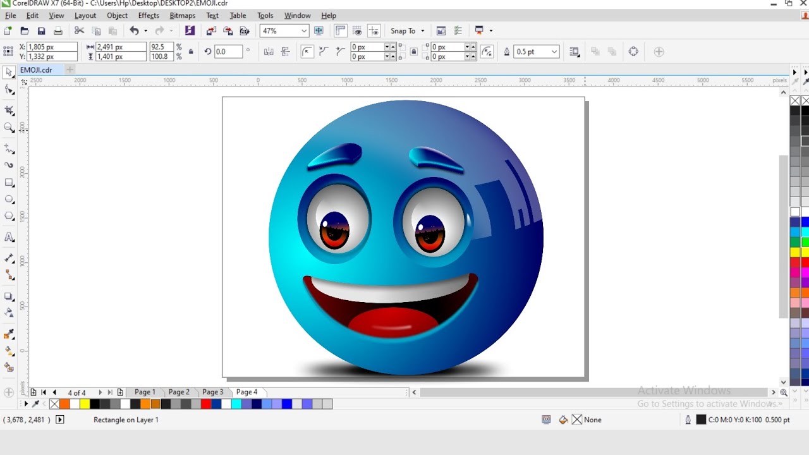Create a new document
This screenshot has height=455, width=809.
coord(8,30)
